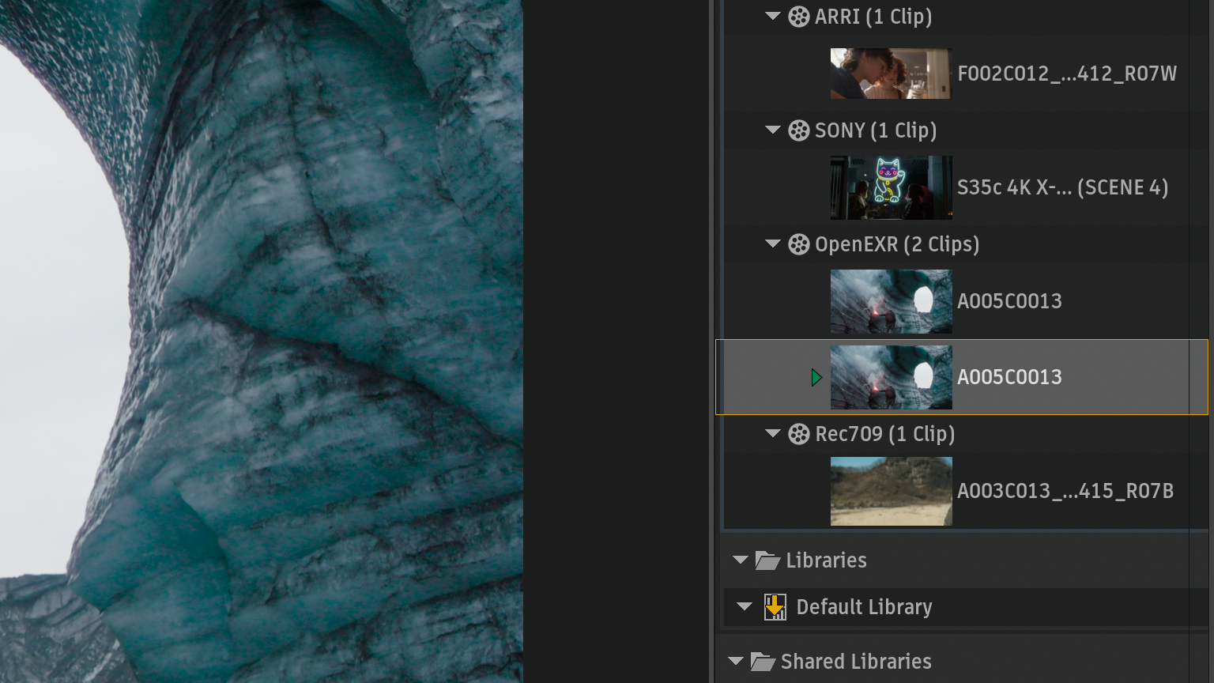Viewport: 1214px width, 683px height.
Task: Collapse the Rec709 (1 Clip) group
Action: point(773,433)
